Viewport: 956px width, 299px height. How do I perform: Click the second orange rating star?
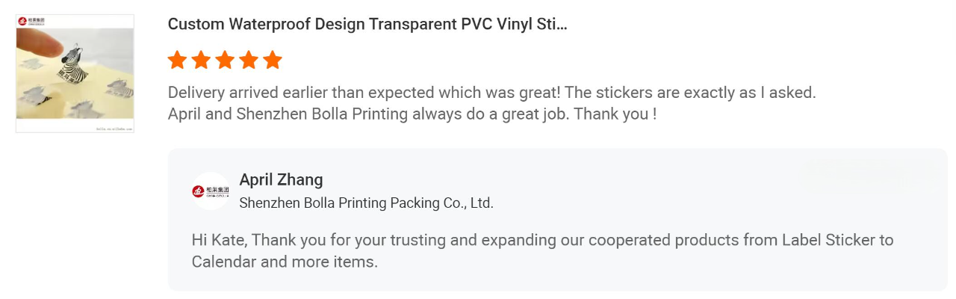pyautogui.click(x=201, y=60)
